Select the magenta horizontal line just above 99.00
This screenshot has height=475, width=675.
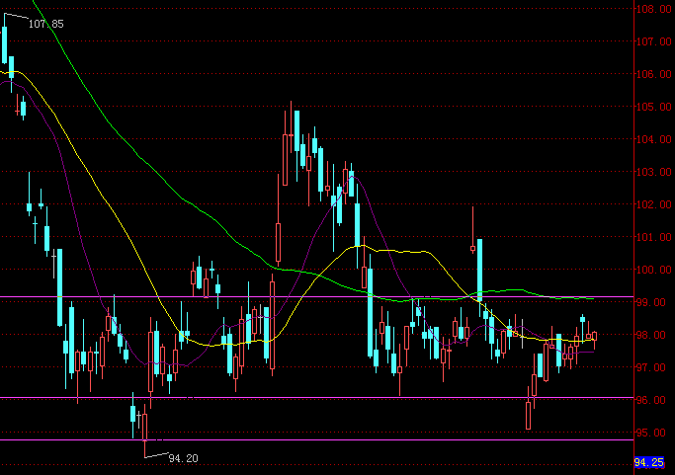(317, 297)
